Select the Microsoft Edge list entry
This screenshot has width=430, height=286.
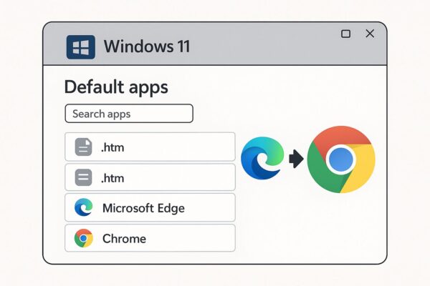[x=150, y=207]
